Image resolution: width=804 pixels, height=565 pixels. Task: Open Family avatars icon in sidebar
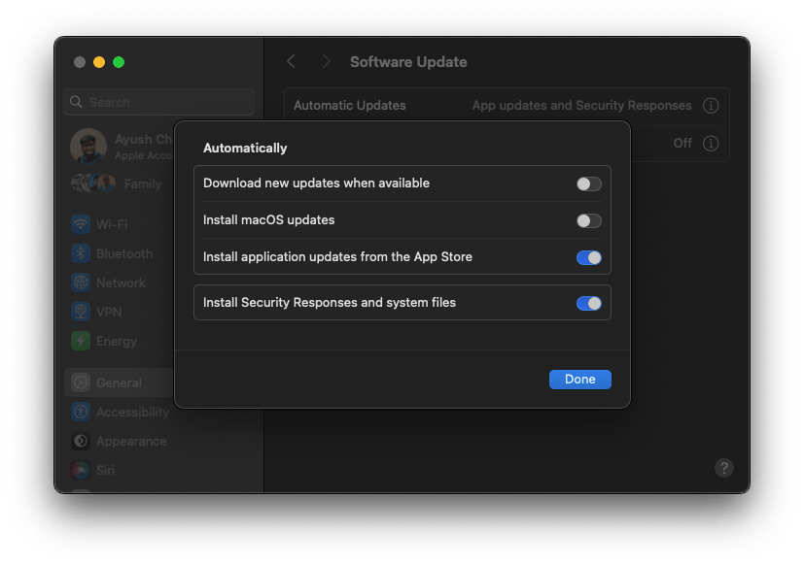(x=93, y=183)
